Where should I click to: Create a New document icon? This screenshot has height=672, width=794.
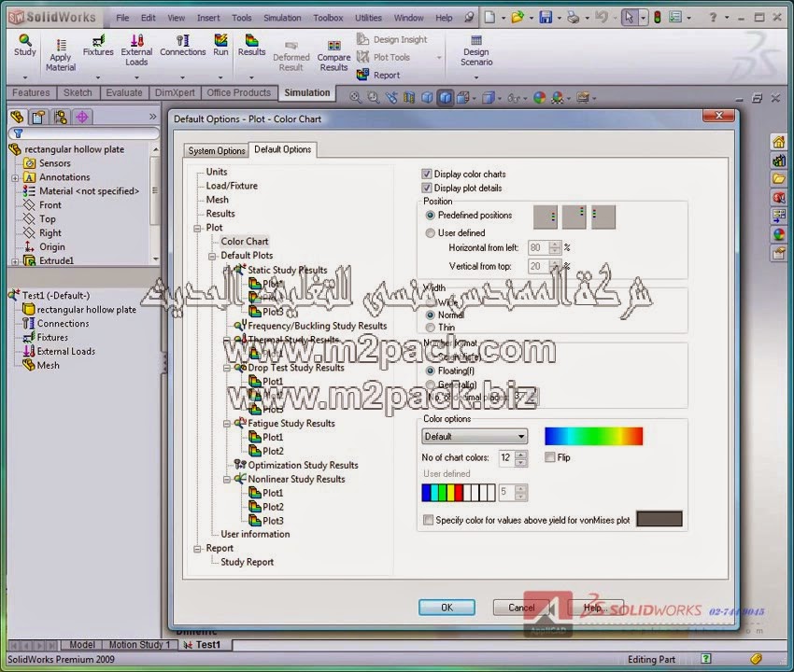pos(489,18)
